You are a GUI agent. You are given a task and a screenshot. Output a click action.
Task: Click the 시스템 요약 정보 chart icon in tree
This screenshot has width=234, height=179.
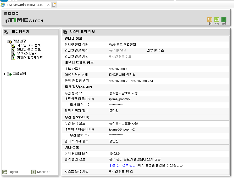coord(13,46)
